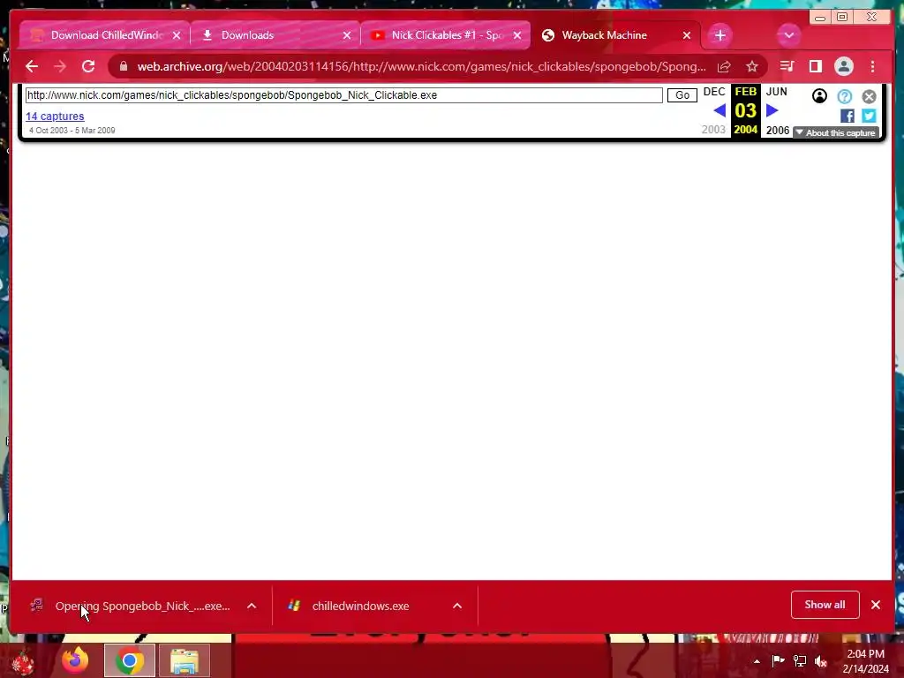The width and height of the screenshot is (904, 678).
Task: Go to next capture blue arrow
Action: pyautogui.click(x=772, y=110)
